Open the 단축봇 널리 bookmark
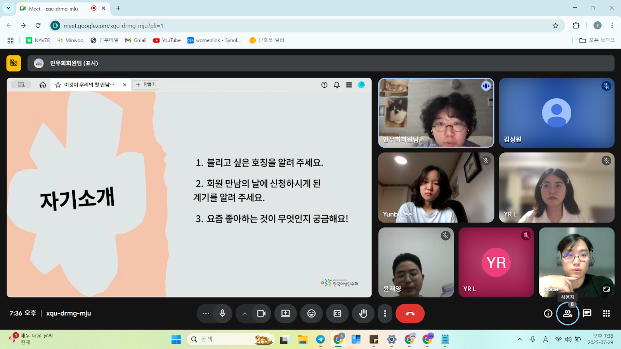 coord(267,40)
